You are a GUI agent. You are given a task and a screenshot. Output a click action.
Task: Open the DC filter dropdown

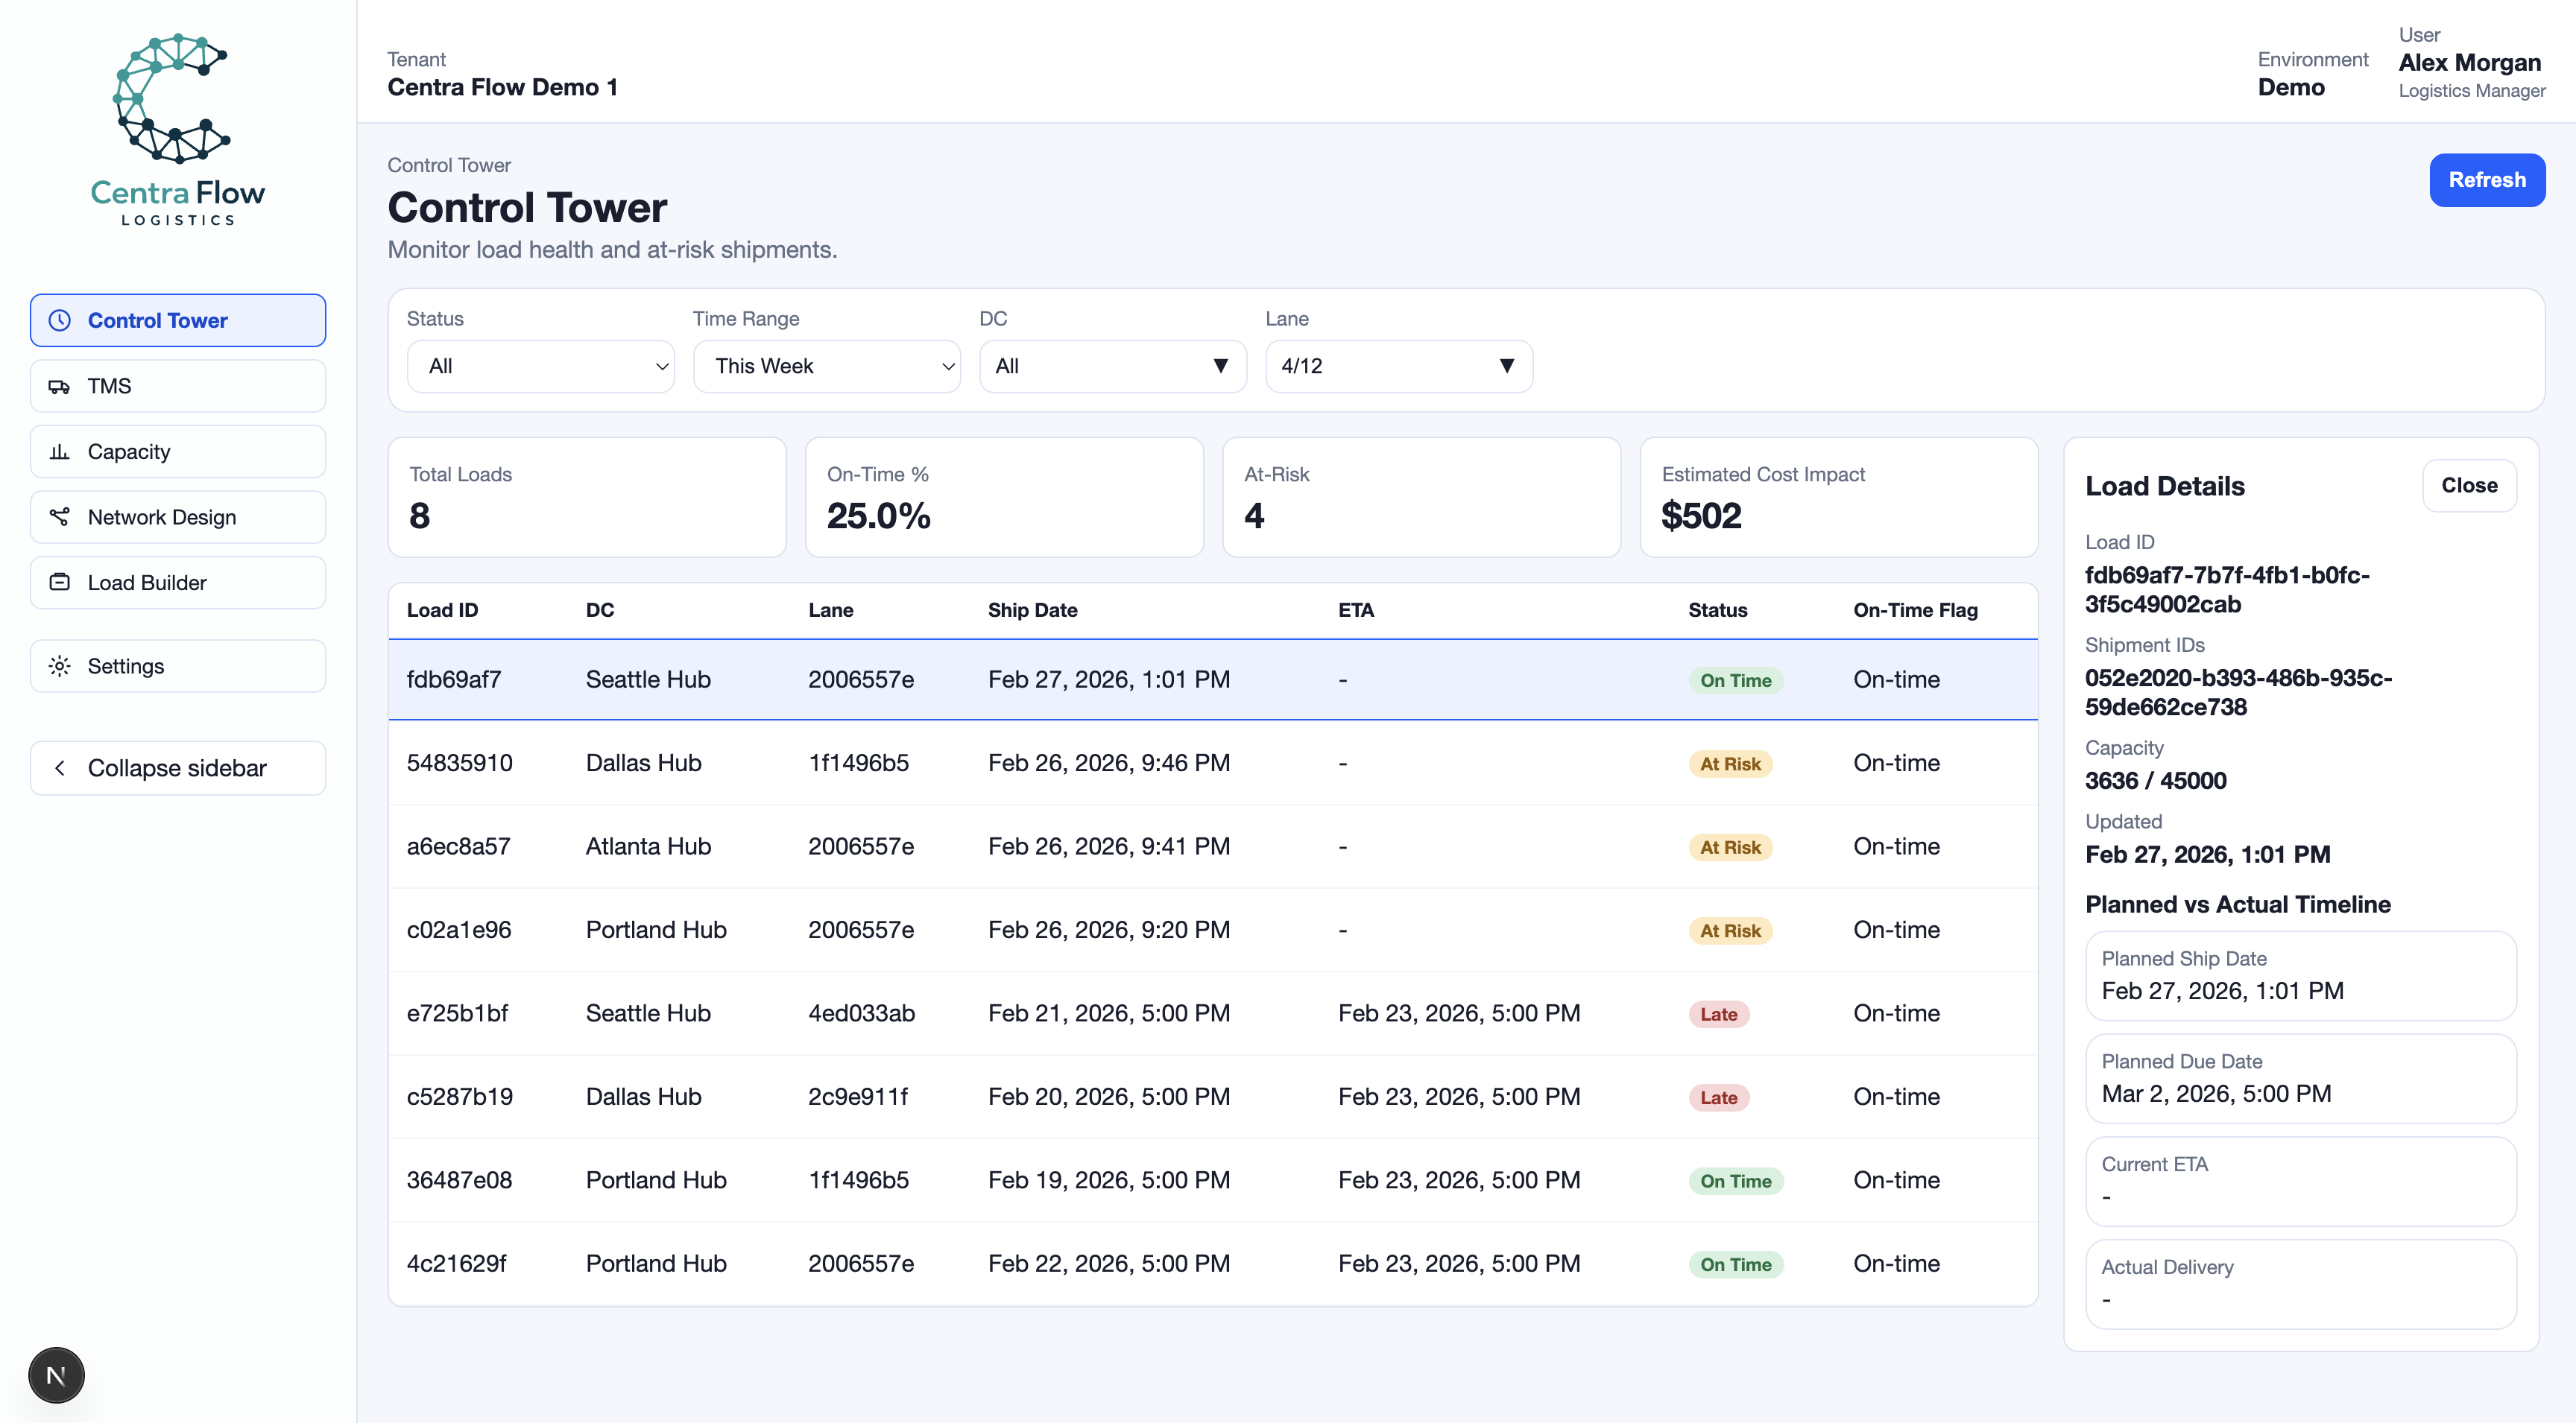click(x=1112, y=367)
